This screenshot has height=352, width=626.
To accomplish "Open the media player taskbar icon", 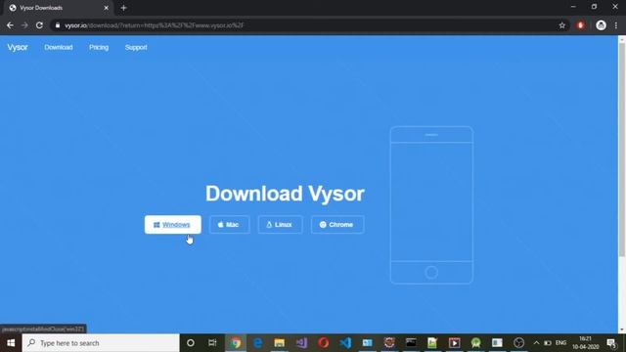I will (x=454, y=343).
